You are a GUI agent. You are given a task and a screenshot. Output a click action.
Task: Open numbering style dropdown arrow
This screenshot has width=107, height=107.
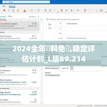click(x=42, y=10)
